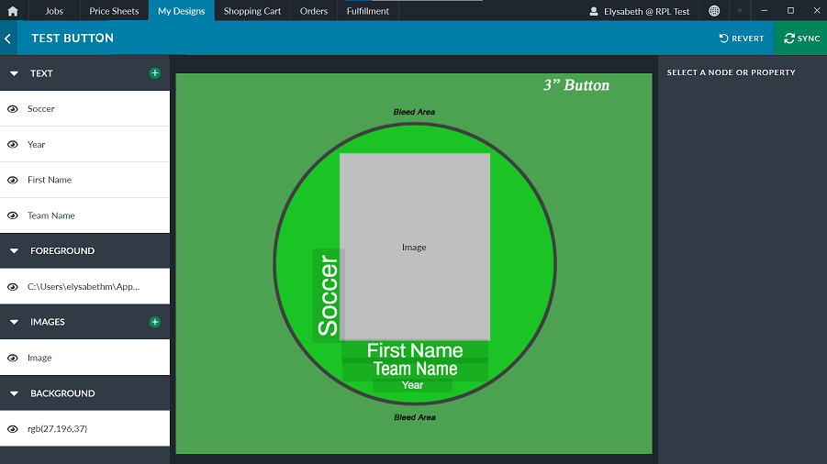Collapse the BACKGROUND section
This screenshot has width=827, height=464.
pyautogui.click(x=15, y=394)
